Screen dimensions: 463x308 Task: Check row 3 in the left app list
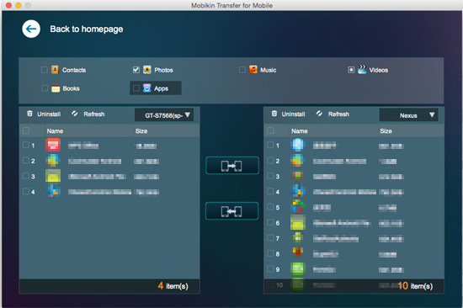click(26, 176)
